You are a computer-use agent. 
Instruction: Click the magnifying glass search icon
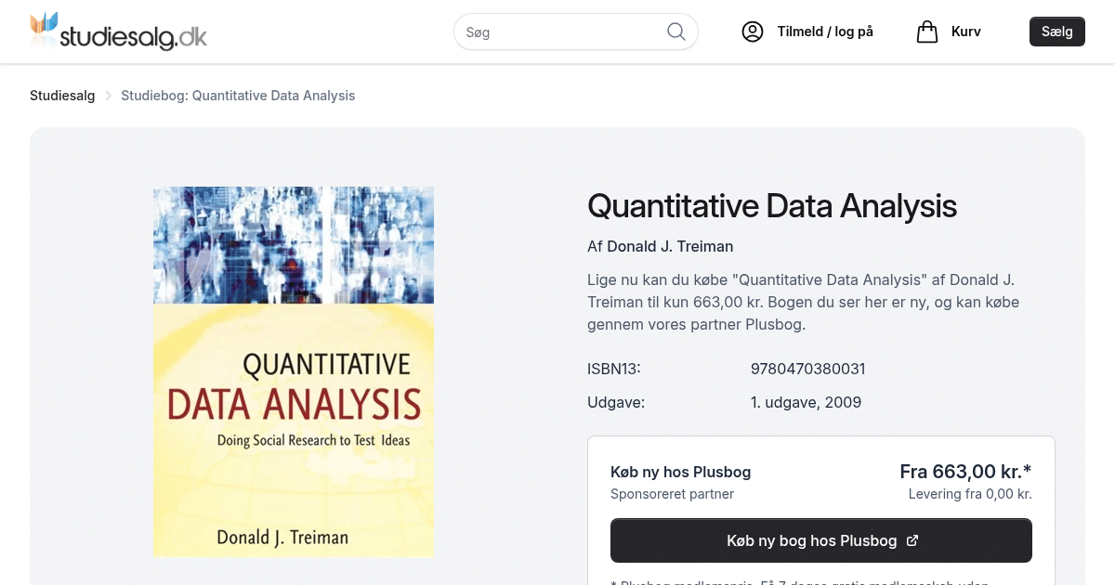point(676,32)
